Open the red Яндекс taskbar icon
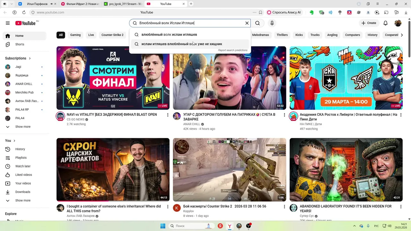This screenshot has height=231, width=411. click(220, 226)
